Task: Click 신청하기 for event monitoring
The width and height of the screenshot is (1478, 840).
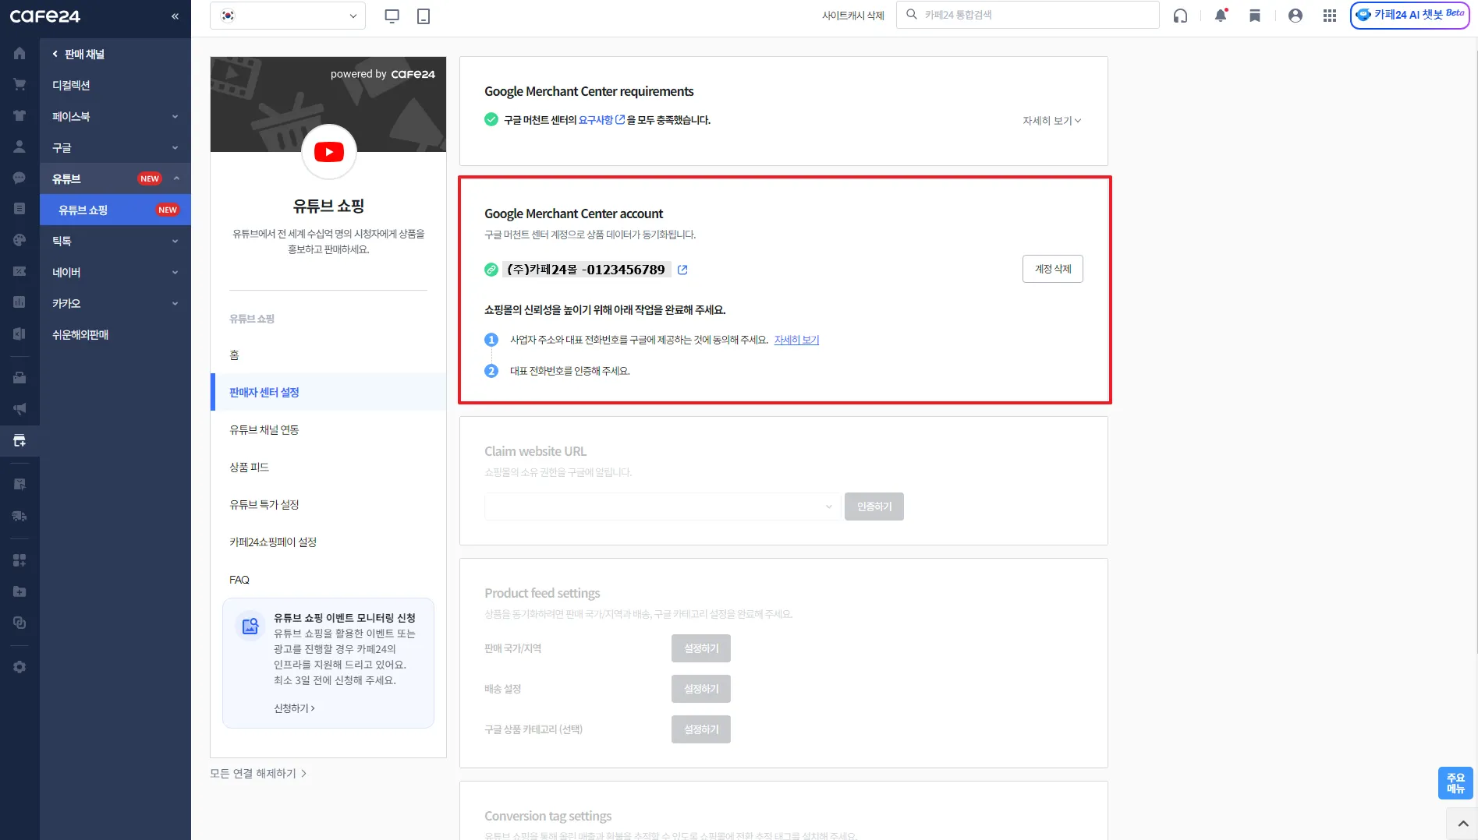Action: click(294, 708)
